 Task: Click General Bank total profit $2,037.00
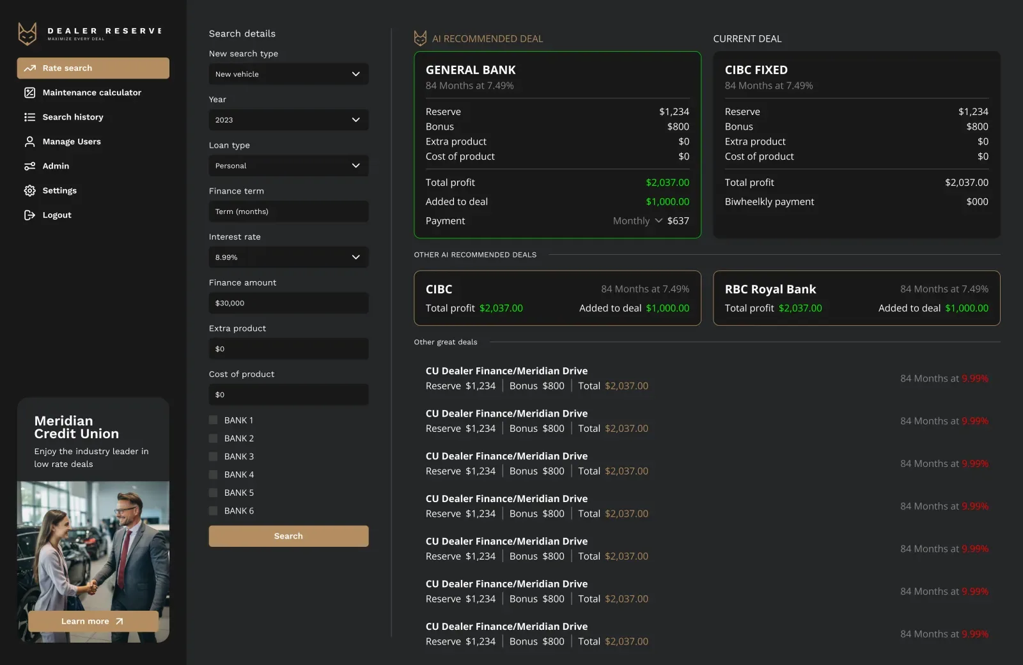point(668,183)
